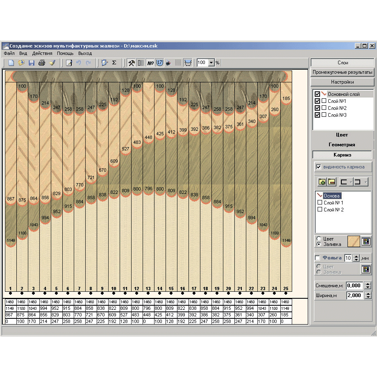Viewport: 377px width, 377px height.
Task: Toggle visibility checkbox of Слой №2
Action: pyautogui.click(x=317, y=108)
